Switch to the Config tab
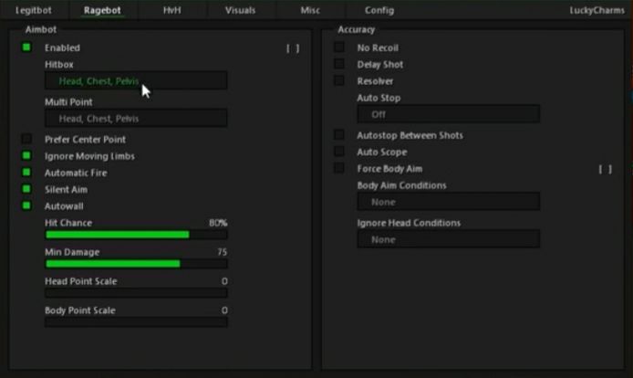The width and height of the screenshot is (633, 378). pos(379,10)
